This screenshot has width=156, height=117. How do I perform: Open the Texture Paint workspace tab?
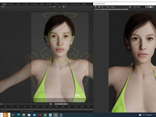pos(34,4)
